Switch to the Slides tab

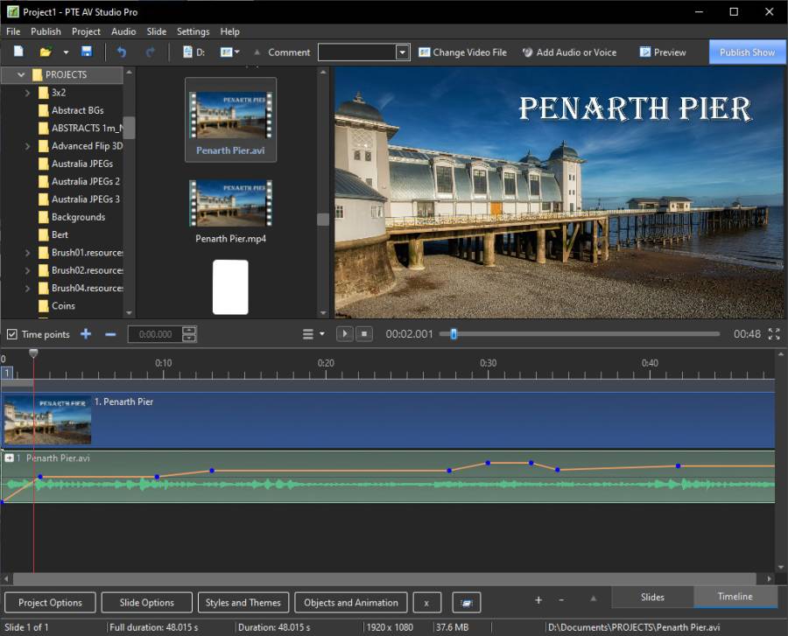[652, 598]
